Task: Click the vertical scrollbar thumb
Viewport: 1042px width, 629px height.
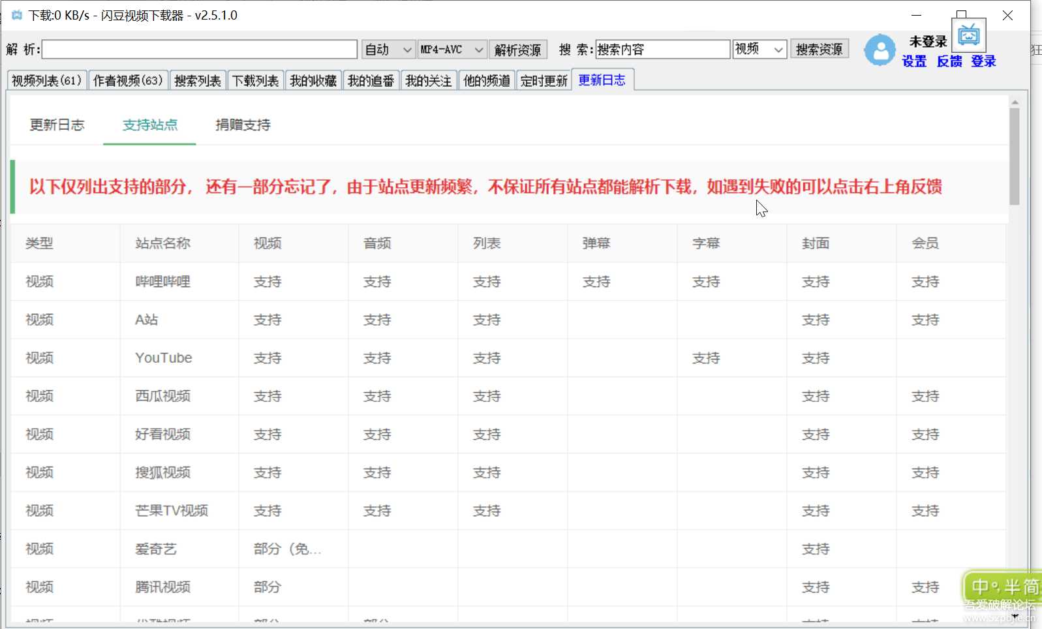Action: [1014, 157]
